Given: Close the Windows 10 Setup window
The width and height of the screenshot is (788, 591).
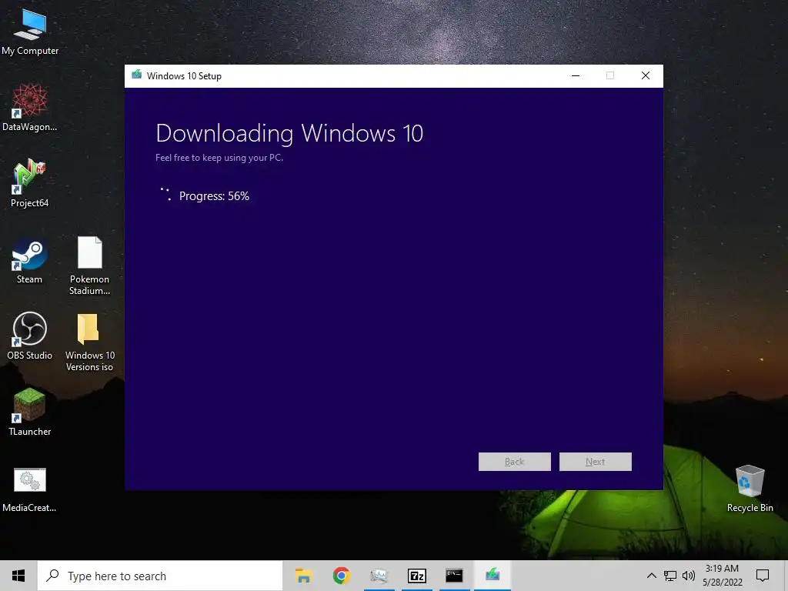Looking at the screenshot, I should coord(646,76).
